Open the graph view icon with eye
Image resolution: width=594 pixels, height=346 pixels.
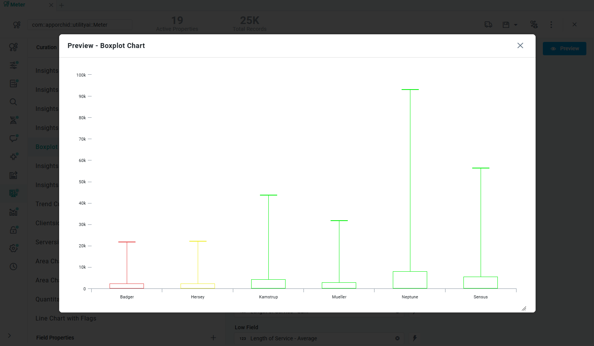[534, 25]
